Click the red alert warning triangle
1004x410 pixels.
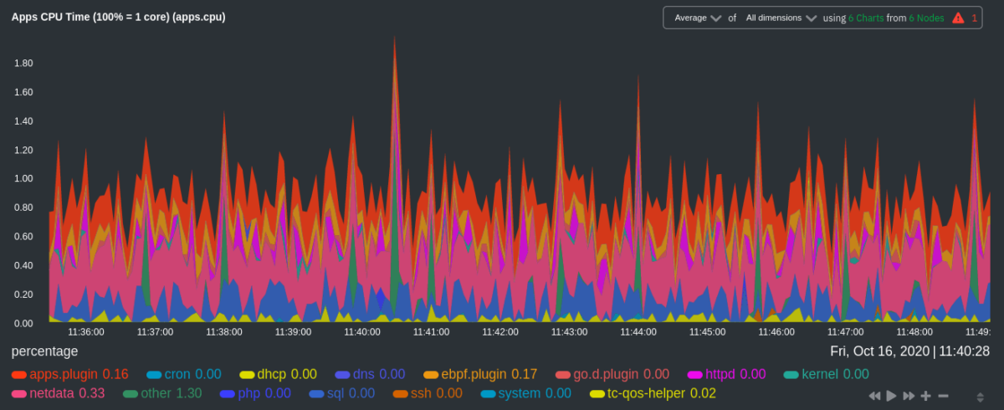958,18
